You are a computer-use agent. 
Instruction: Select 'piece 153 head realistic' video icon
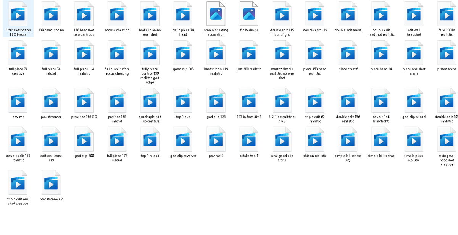click(315, 53)
